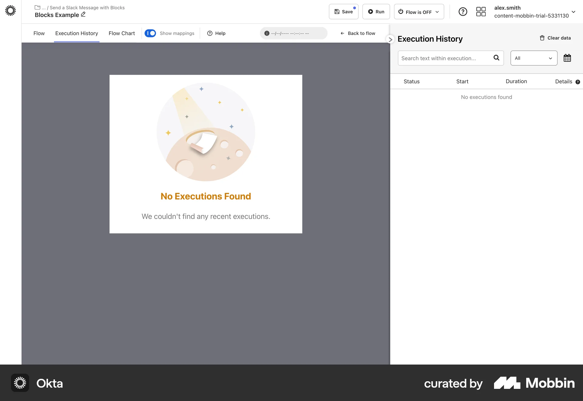
Task: Open the apps grid icon in the header
Action: 481,12
